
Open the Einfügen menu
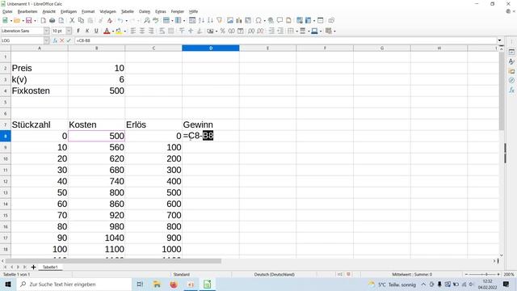tap(69, 11)
